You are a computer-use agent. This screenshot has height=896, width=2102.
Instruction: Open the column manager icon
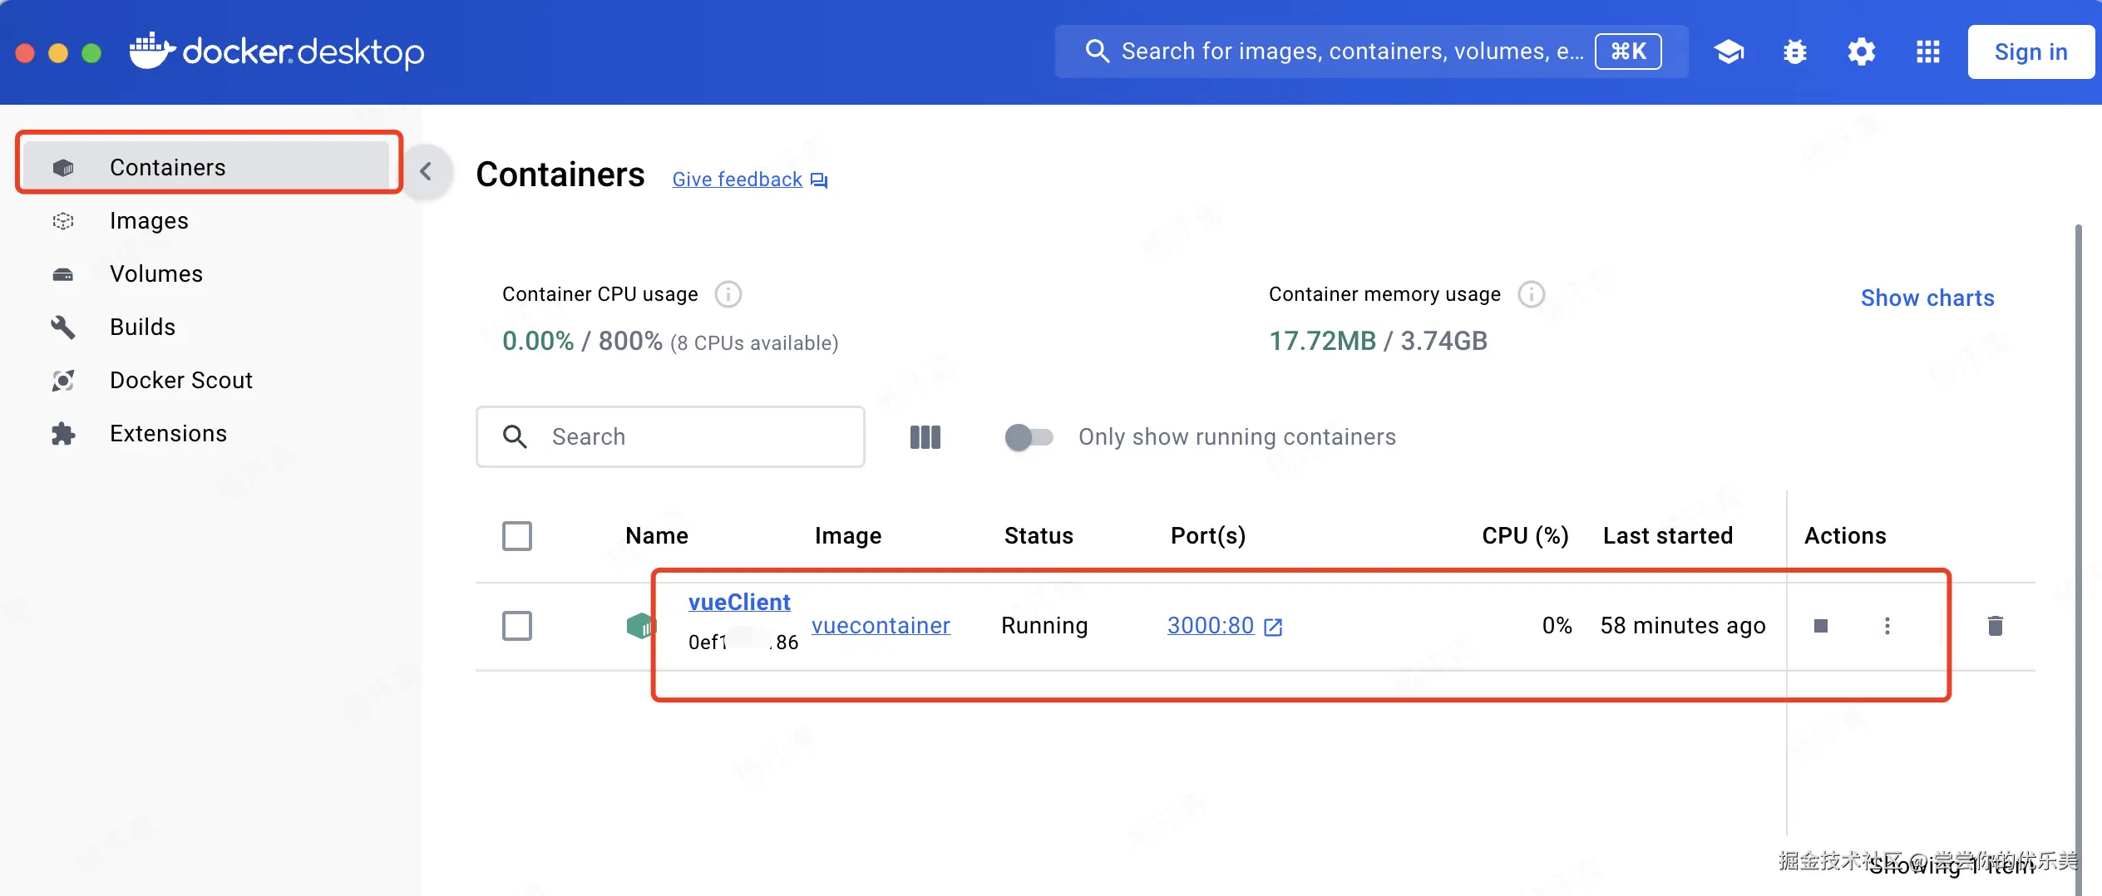point(925,437)
